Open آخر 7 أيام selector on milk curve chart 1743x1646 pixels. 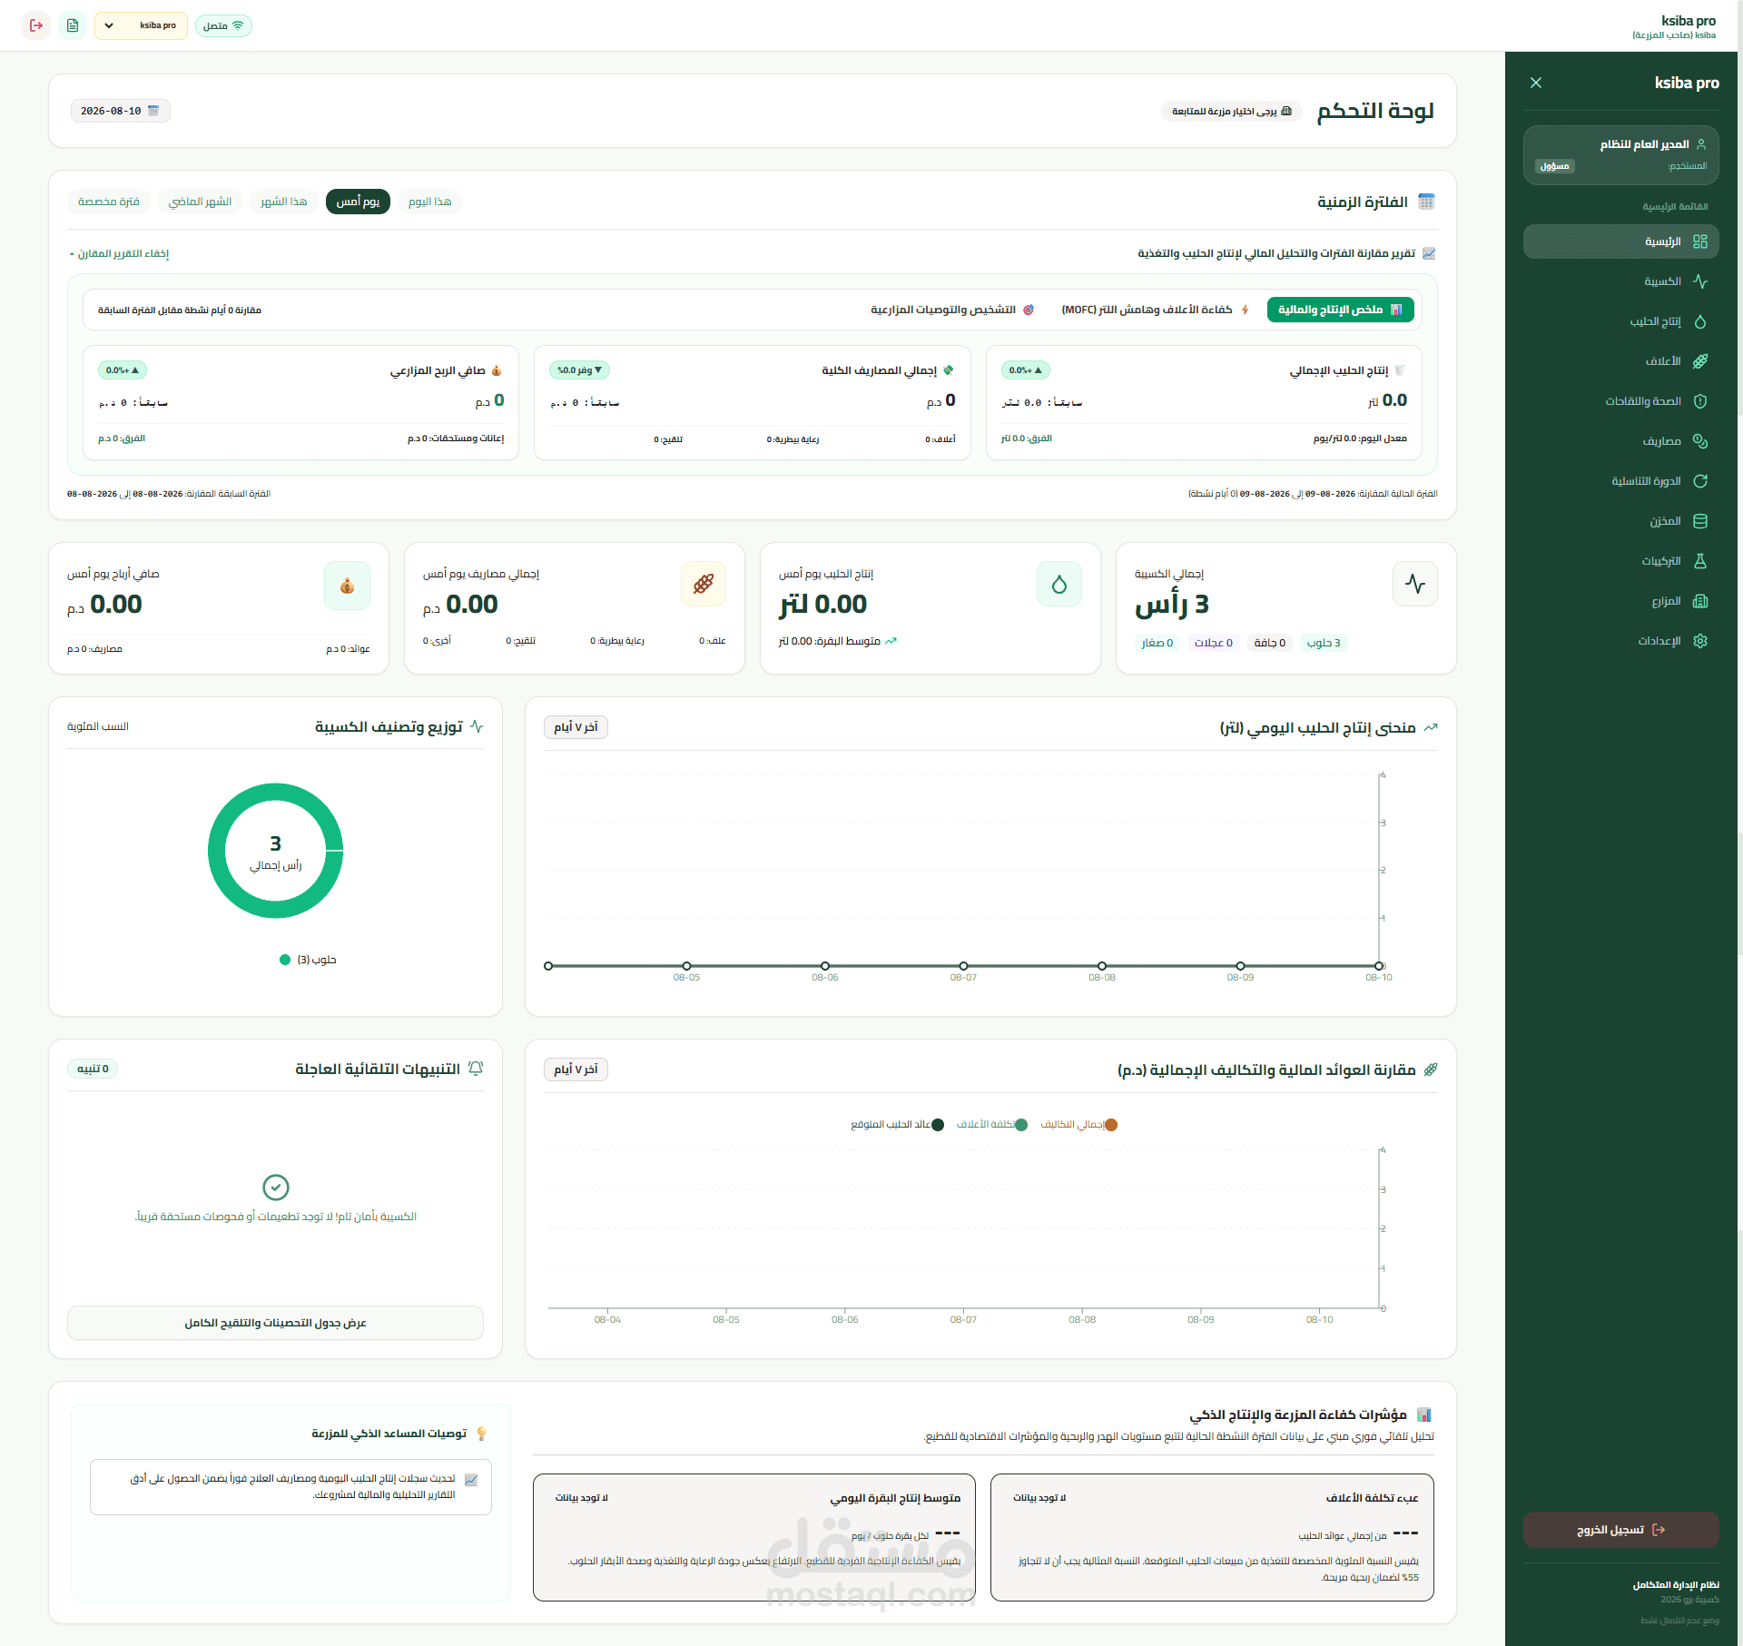pyautogui.click(x=576, y=727)
